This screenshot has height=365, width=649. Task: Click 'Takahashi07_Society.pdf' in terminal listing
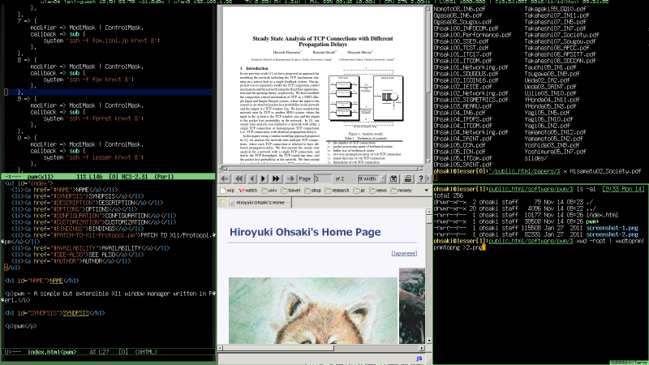(561, 35)
